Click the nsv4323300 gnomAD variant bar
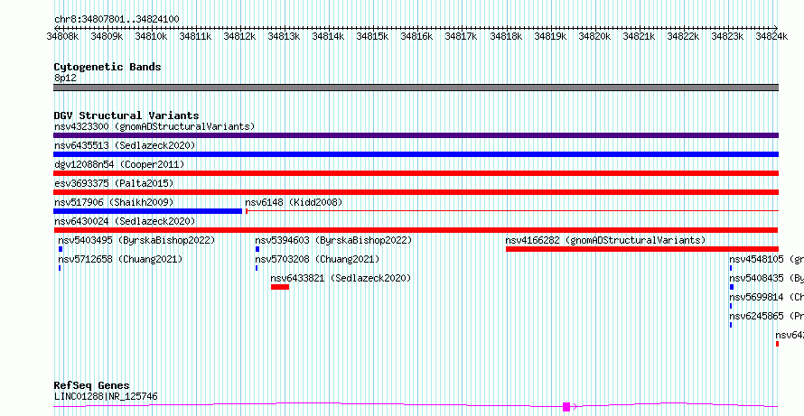The height and width of the screenshot is (416, 804). click(x=416, y=135)
